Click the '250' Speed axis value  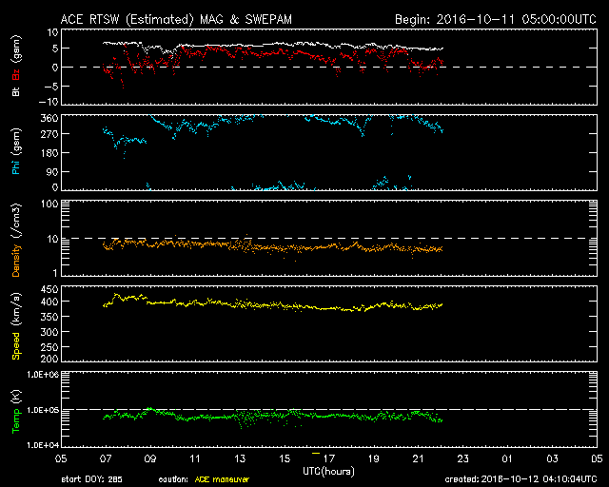[x=49, y=347]
